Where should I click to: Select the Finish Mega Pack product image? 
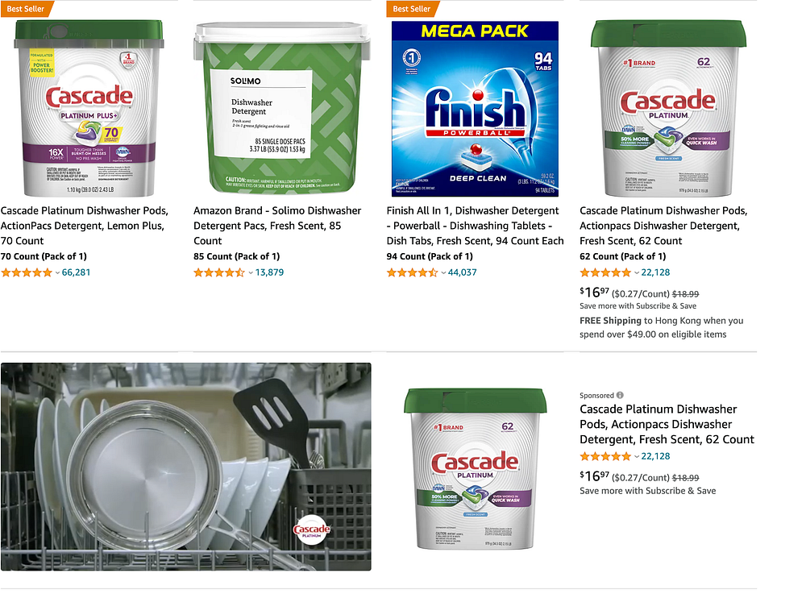coord(475,109)
